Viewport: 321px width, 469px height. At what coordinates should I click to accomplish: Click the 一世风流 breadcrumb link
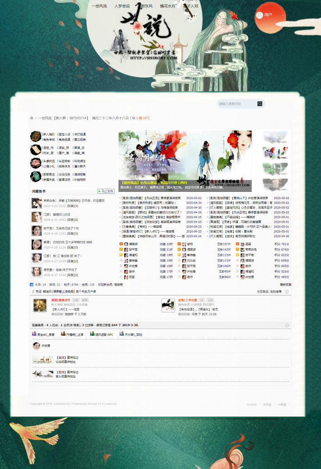[x=45, y=118]
